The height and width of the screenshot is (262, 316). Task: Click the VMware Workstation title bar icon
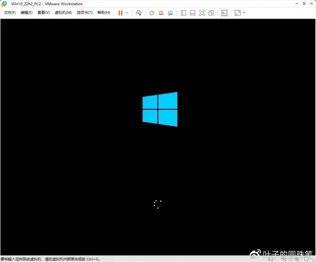[x=4, y=4]
